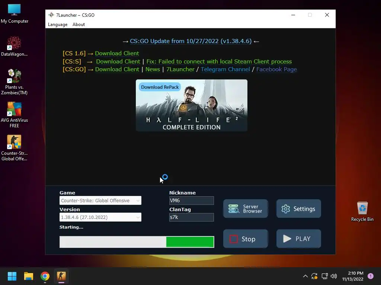
Task: Expand the Game dropdown
Action: point(100,200)
